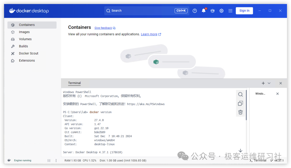Select the Terminal tab in the panel header
Screen dimensions: 291x168
click(74, 83)
